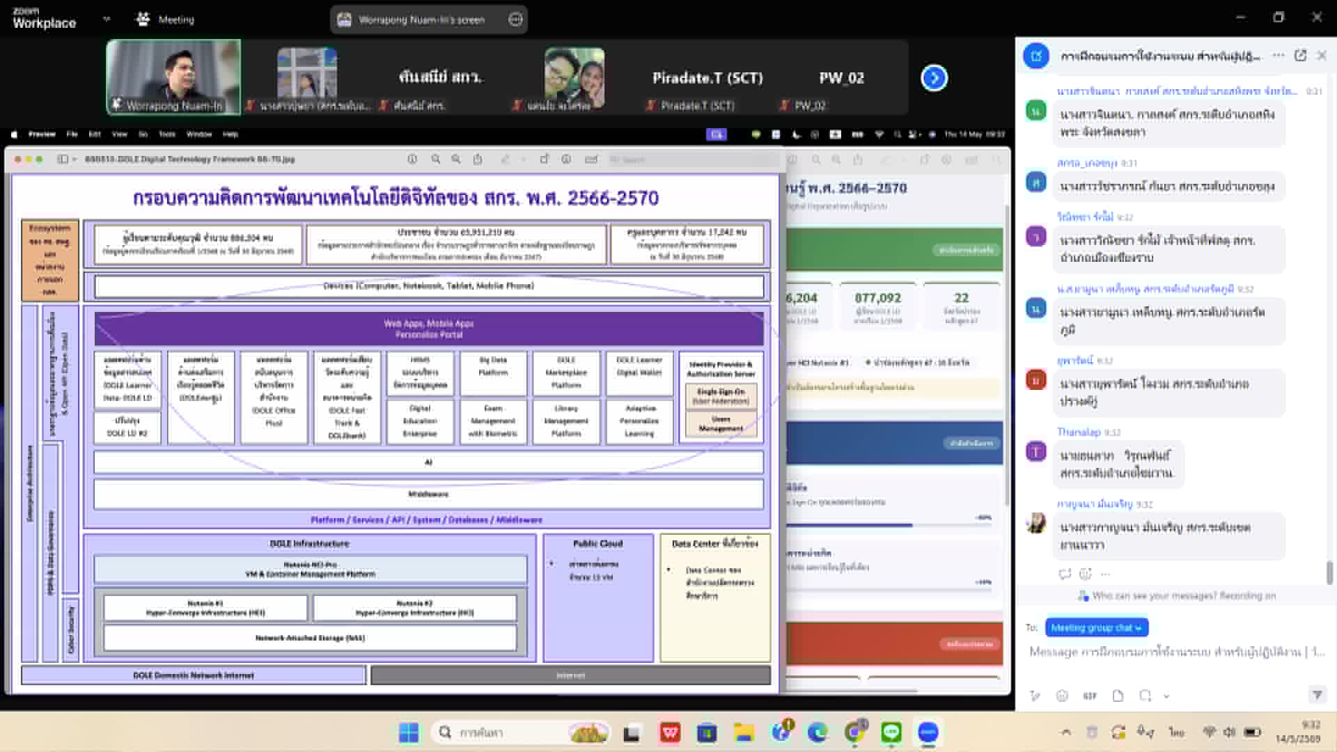Open Microsoft Edge from the taskbar
The width and height of the screenshot is (1337, 752).
click(818, 733)
